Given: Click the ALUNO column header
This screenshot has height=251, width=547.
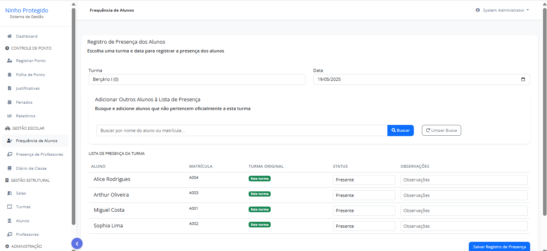Looking at the screenshot, I should [98, 167].
